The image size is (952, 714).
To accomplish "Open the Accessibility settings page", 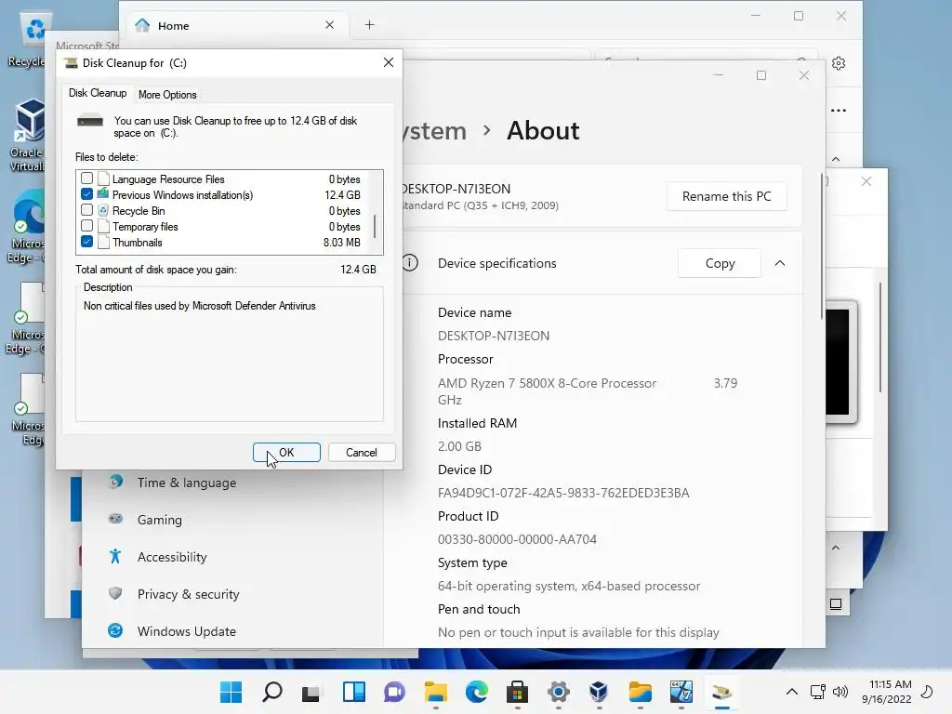I will [172, 557].
